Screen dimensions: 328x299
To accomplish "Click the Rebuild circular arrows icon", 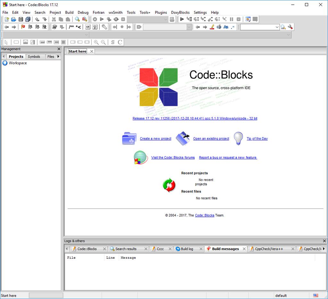I will (x=116, y=19).
